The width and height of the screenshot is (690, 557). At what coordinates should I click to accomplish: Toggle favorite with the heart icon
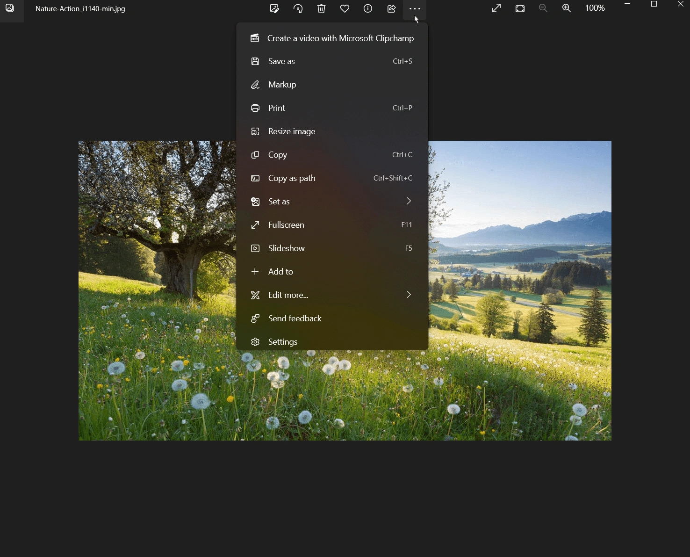tap(345, 8)
